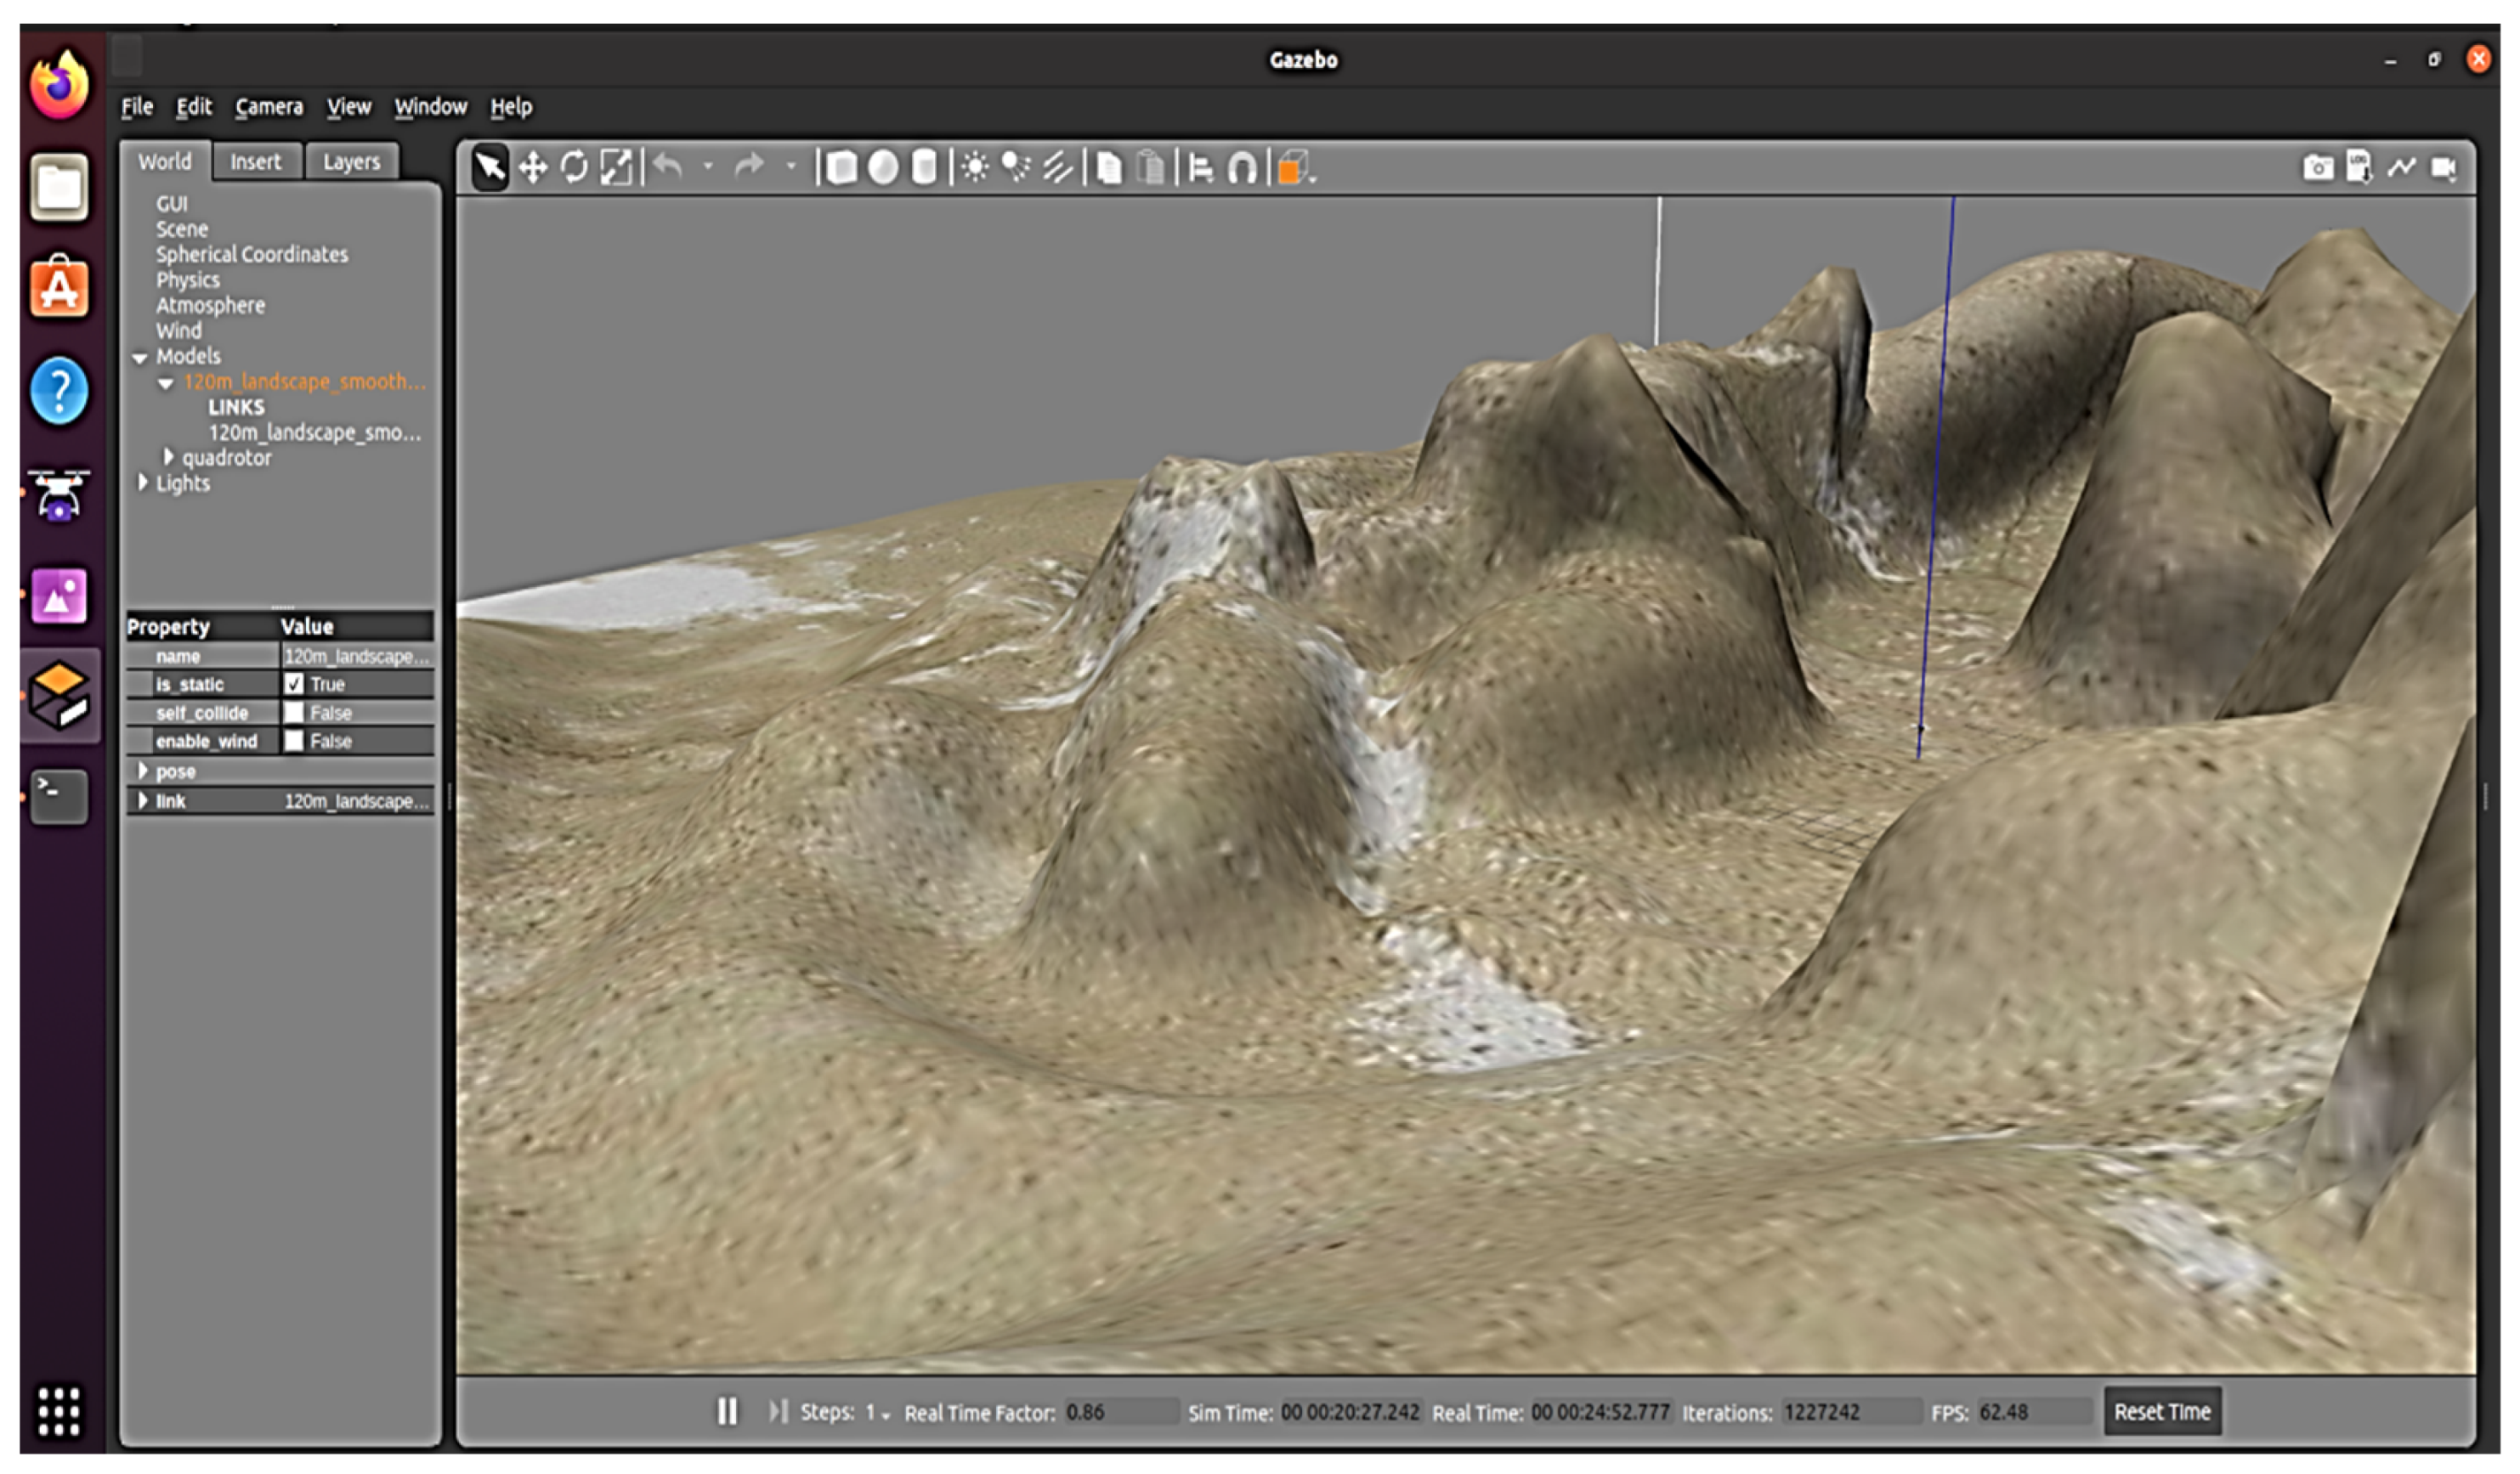Activate the rotate mode tool
The image size is (2520, 1474).
574,168
